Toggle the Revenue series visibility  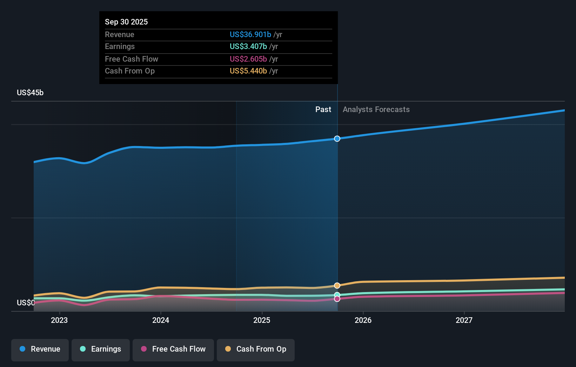click(x=40, y=349)
